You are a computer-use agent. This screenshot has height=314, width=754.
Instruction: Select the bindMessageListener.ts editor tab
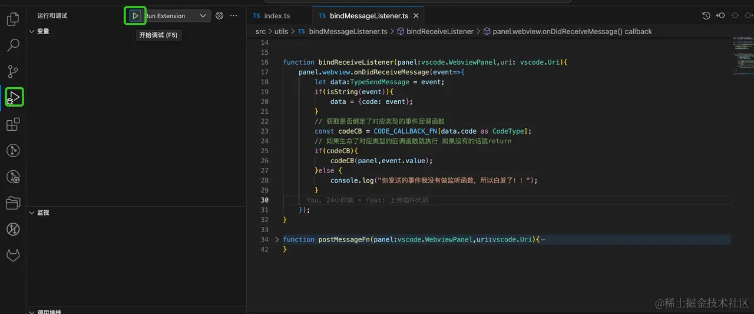point(368,16)
